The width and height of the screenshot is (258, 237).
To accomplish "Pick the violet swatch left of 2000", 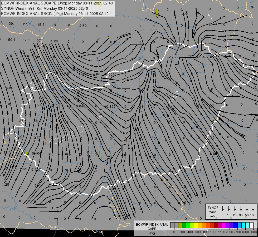I will coord(227,225).
